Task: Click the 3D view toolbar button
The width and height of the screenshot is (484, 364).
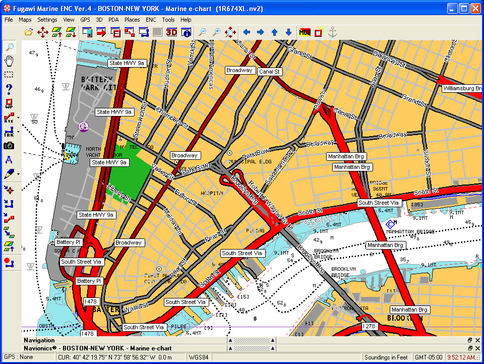Action: 171,32
